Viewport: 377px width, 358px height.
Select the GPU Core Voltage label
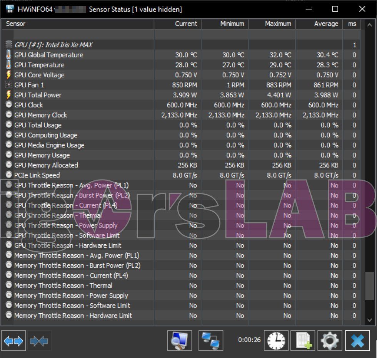pyautogui.click(x=39, y=75)
